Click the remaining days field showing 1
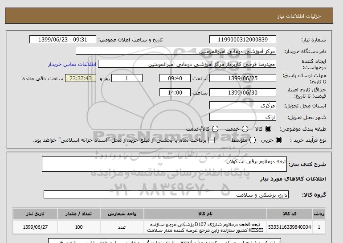This screenshot has height=243, width=343. tap(127, 78)
